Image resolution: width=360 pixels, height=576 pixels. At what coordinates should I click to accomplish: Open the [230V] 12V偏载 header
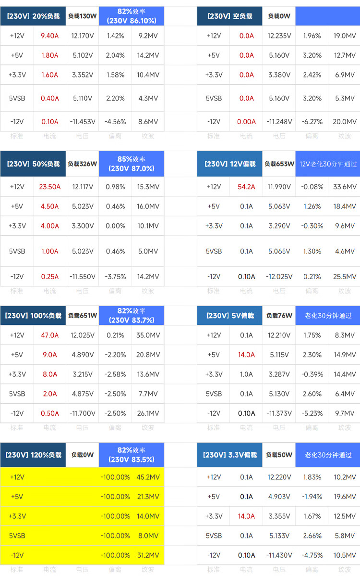tap(229, 164)
